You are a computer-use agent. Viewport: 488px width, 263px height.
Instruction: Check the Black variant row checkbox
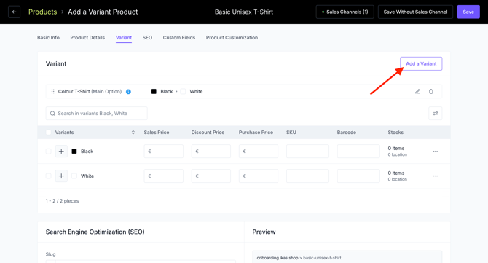click(x=49, y=152)
